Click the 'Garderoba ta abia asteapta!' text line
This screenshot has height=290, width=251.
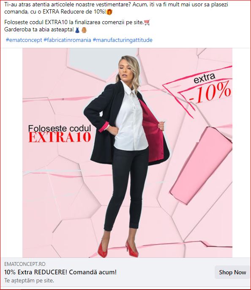(x=39, y=29)
